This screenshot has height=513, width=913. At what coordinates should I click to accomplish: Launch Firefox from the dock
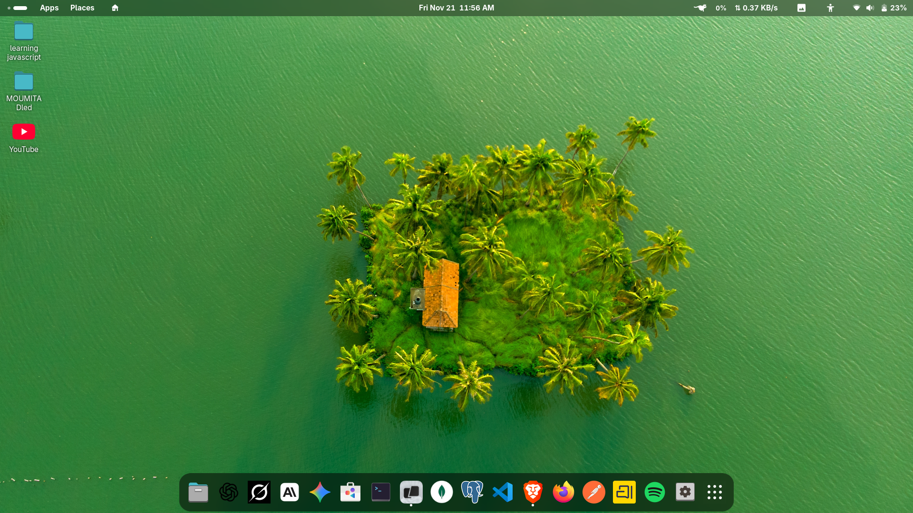coord(563,492)
